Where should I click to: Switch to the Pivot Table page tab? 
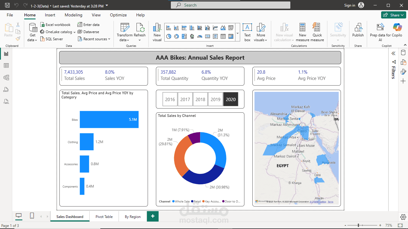104,217
